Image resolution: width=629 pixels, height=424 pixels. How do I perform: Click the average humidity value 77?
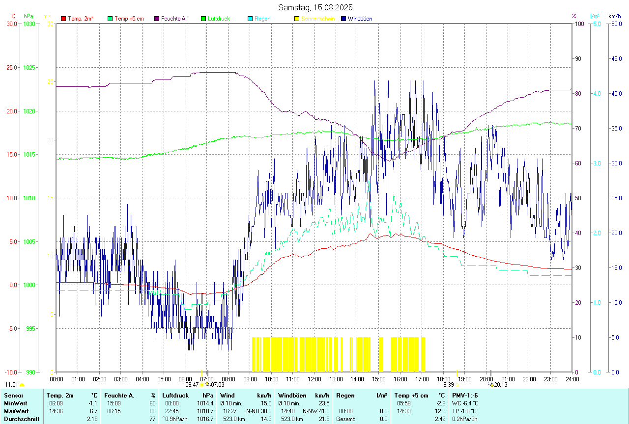[x=152, y=419]
